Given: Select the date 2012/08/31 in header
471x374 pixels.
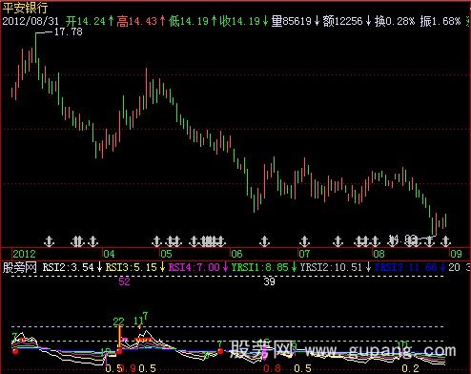Looking at the screenshot, I should click(31, 21).
